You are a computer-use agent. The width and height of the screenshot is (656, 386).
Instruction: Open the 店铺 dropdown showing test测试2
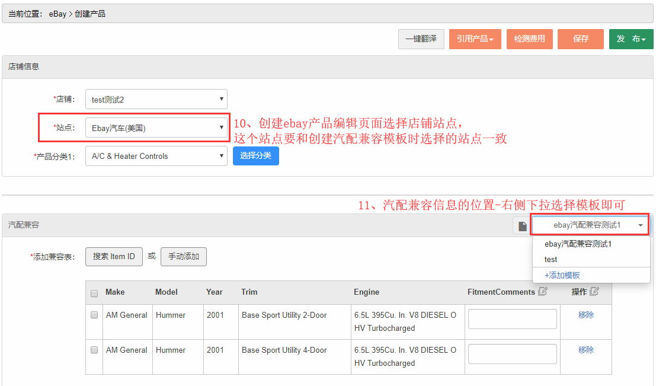click(156, 99)
